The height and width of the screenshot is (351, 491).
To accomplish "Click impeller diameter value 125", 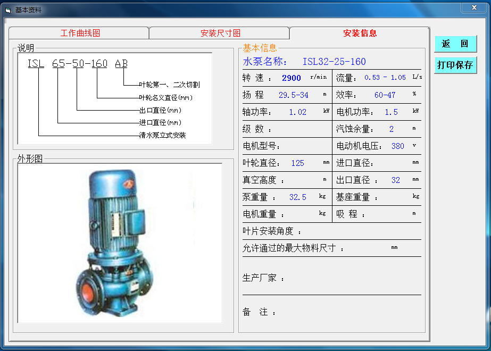I will [x=297, y=163].
